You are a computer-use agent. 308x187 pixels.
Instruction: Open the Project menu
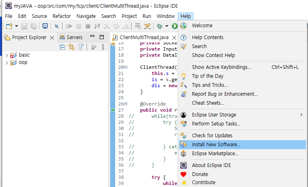coord(129,16)
